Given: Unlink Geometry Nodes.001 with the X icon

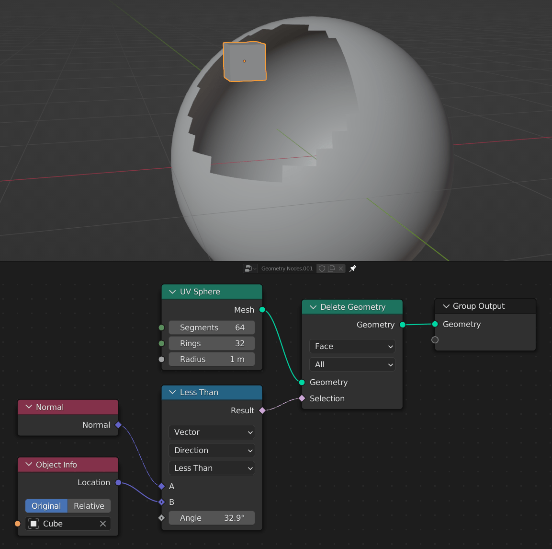Looking at the screenshot, I should tap(340, 269).
